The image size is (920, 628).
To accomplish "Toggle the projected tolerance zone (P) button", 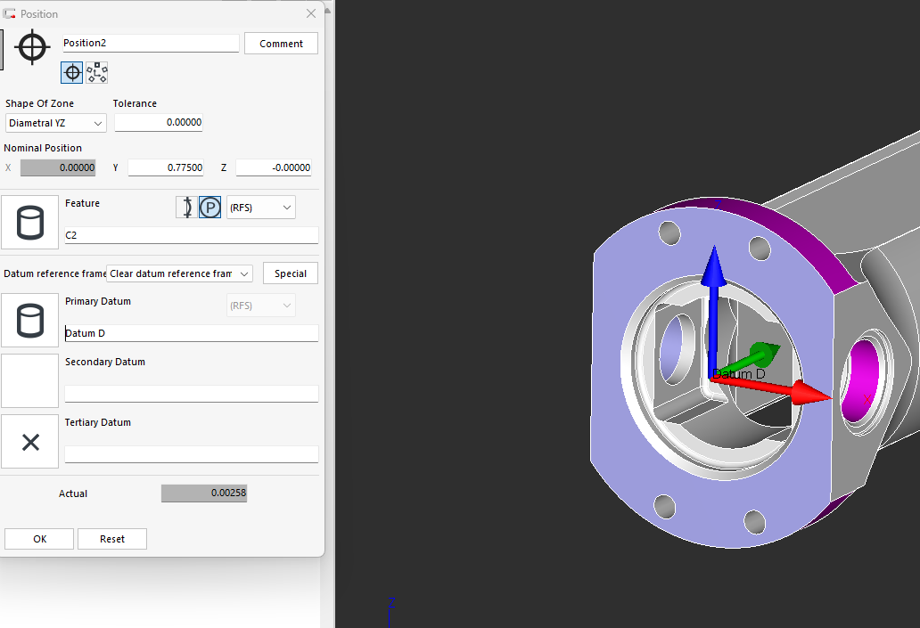I will tap(209, 208).
